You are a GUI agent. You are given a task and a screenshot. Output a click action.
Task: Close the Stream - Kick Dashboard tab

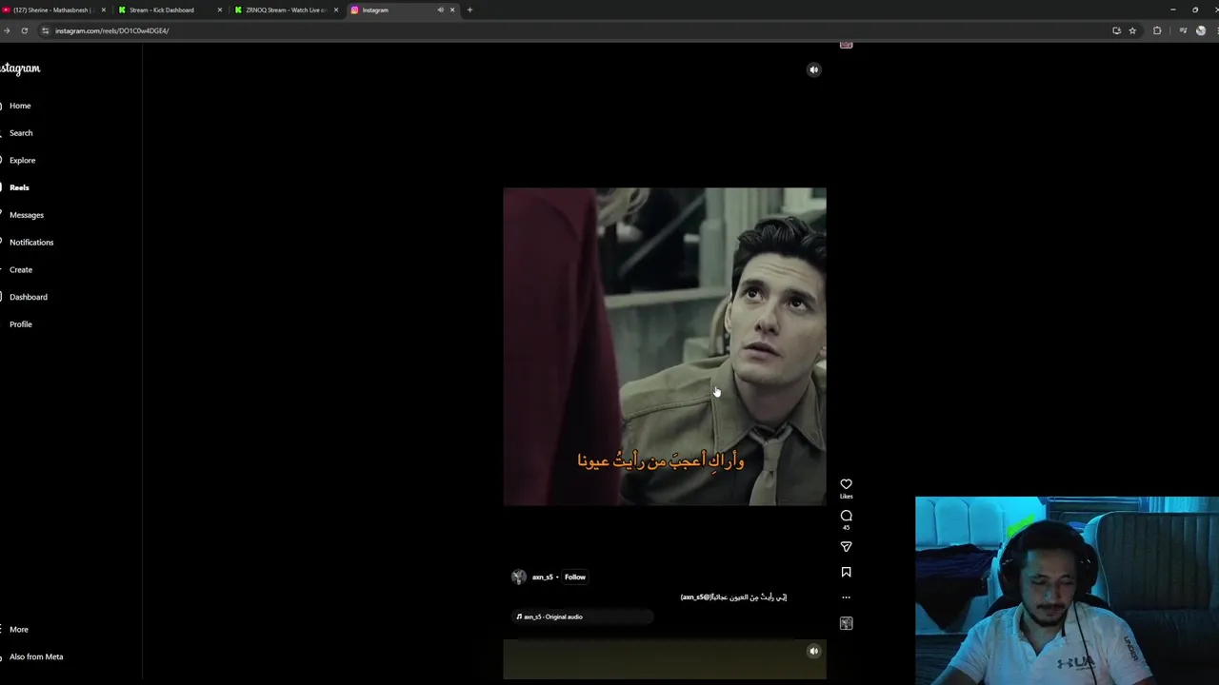tap(220, 10)
